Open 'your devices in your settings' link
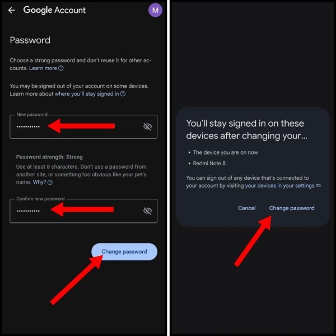 coord(279,185)
